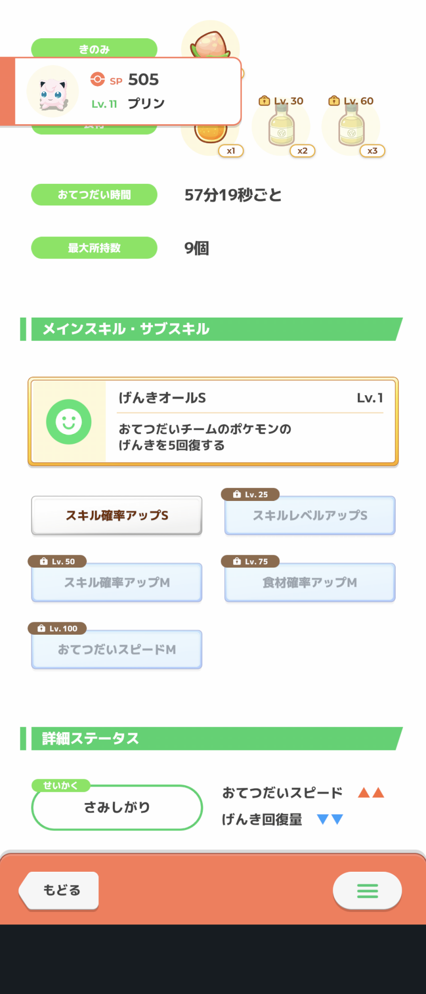This screenshot has width=426, height=994.
Task: Tap locked おてつだいスピードM sub skill
Action: [117, 650]
